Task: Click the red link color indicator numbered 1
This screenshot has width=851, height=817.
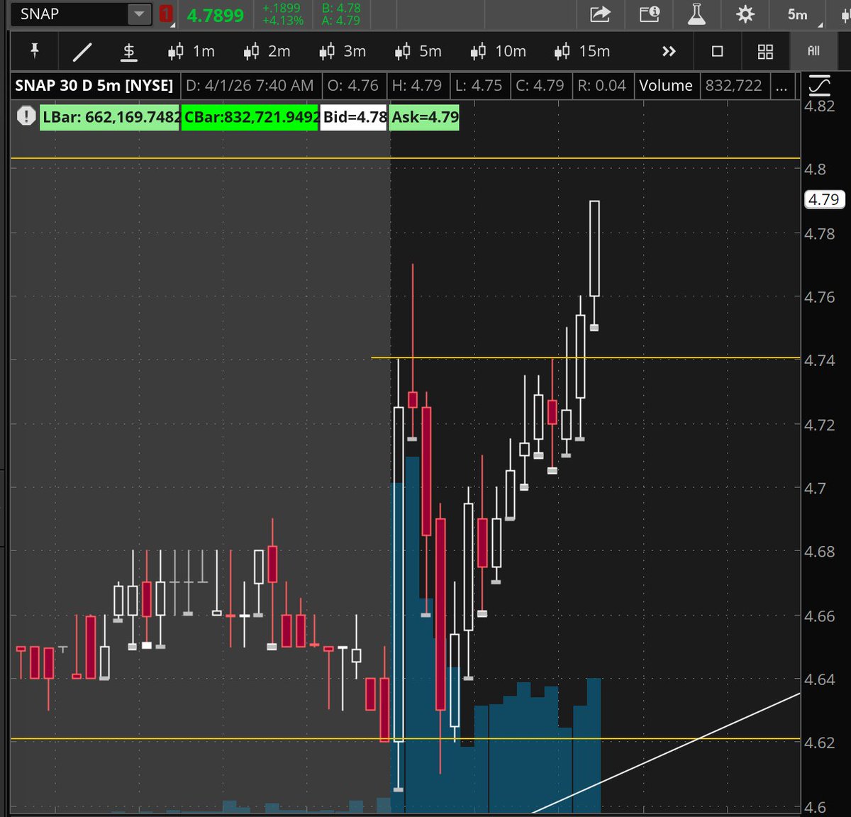Action: click(166, 14)
